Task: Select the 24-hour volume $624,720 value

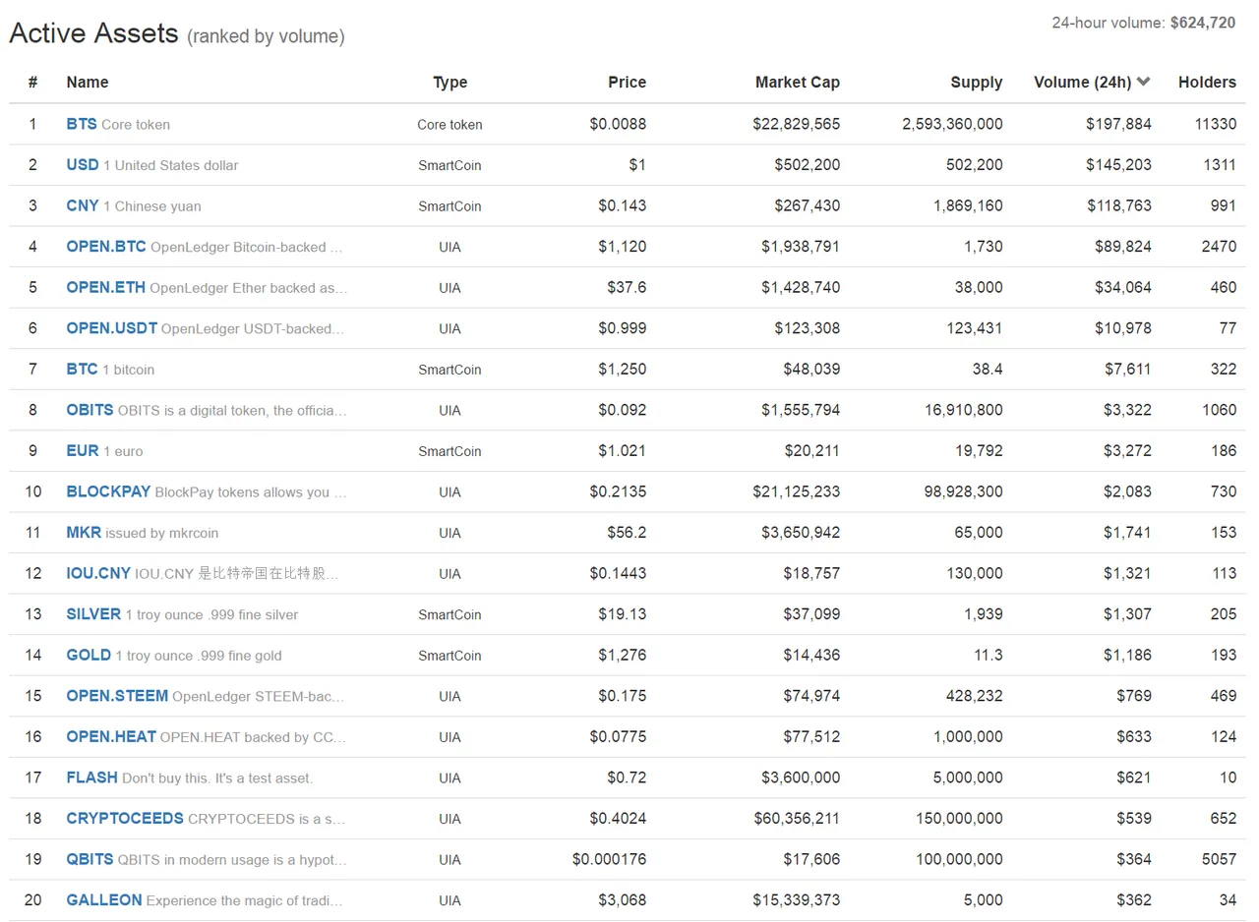Action: click(x=1203, y=23)
